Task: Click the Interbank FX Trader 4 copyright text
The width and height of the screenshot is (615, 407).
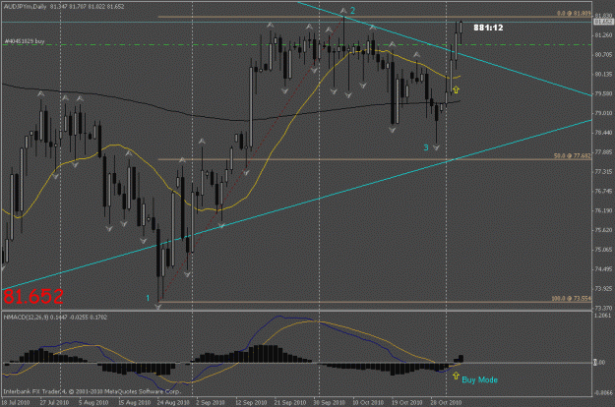Action: (92, 391)
